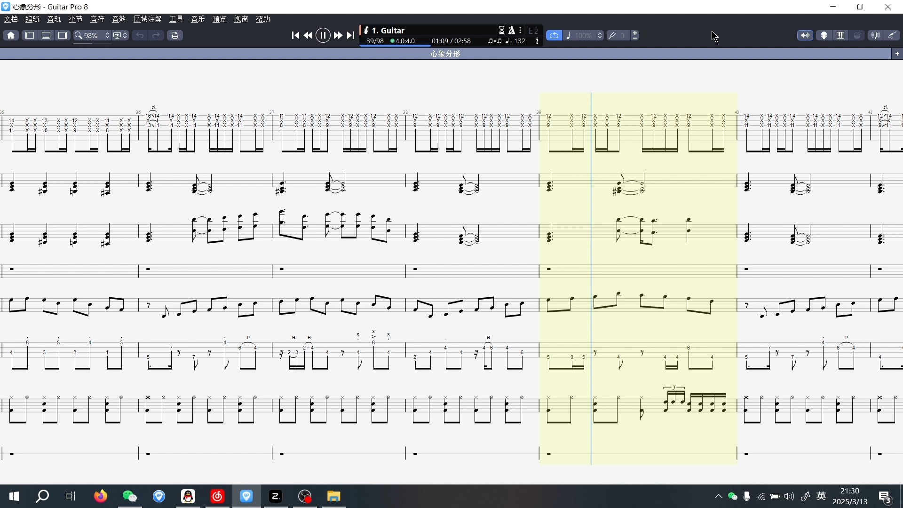Open the 音效 menu
The image size is (903, 508).
119,19
